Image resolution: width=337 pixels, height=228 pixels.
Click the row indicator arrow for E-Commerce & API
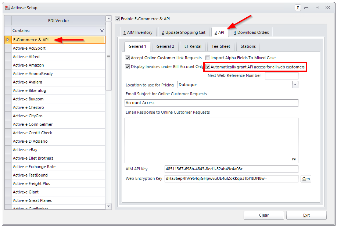[8, 40]
